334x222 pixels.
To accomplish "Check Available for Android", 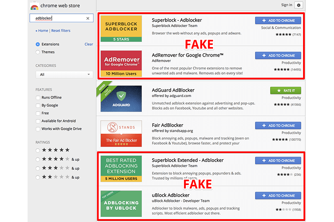I will pyautogui.click(x=38, y=121).
